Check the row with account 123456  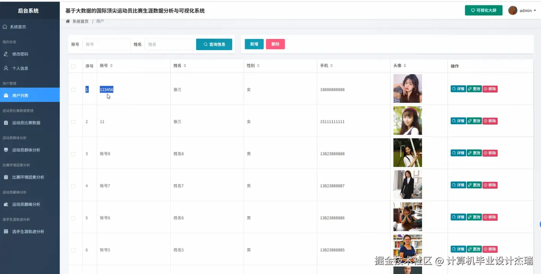tap(73, 90)
